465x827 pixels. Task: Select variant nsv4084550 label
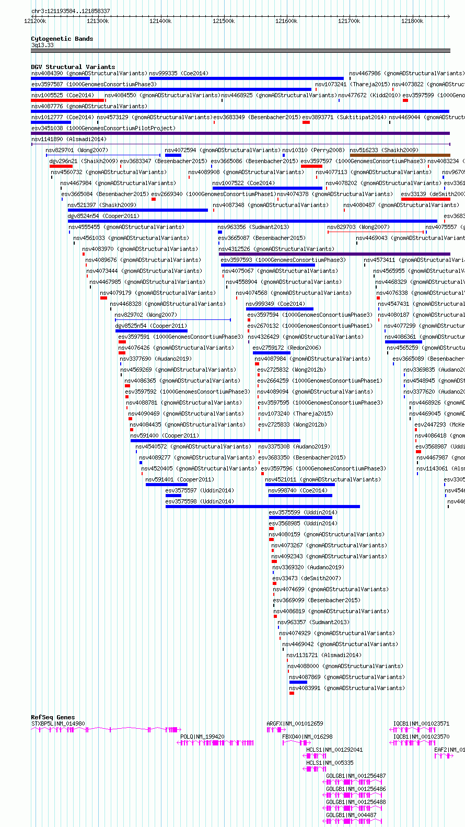pos(162,95)
